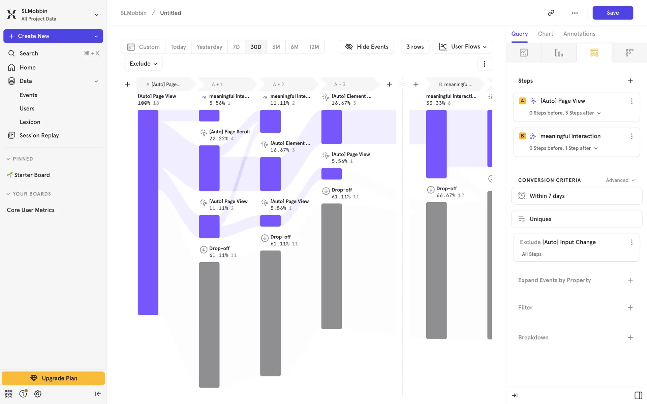
Task: Click the purple [Auto] Page View flow bar
Action: point(148,212)
